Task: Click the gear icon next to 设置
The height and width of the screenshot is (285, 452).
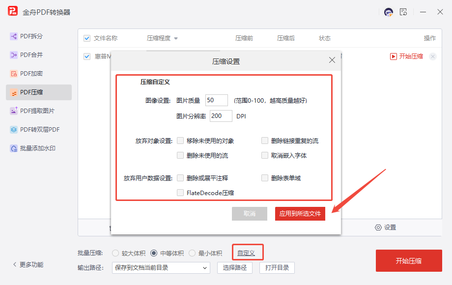Action: [378, 228]
